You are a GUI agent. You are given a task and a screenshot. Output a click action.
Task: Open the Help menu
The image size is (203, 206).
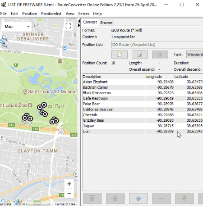coord(97,14)
